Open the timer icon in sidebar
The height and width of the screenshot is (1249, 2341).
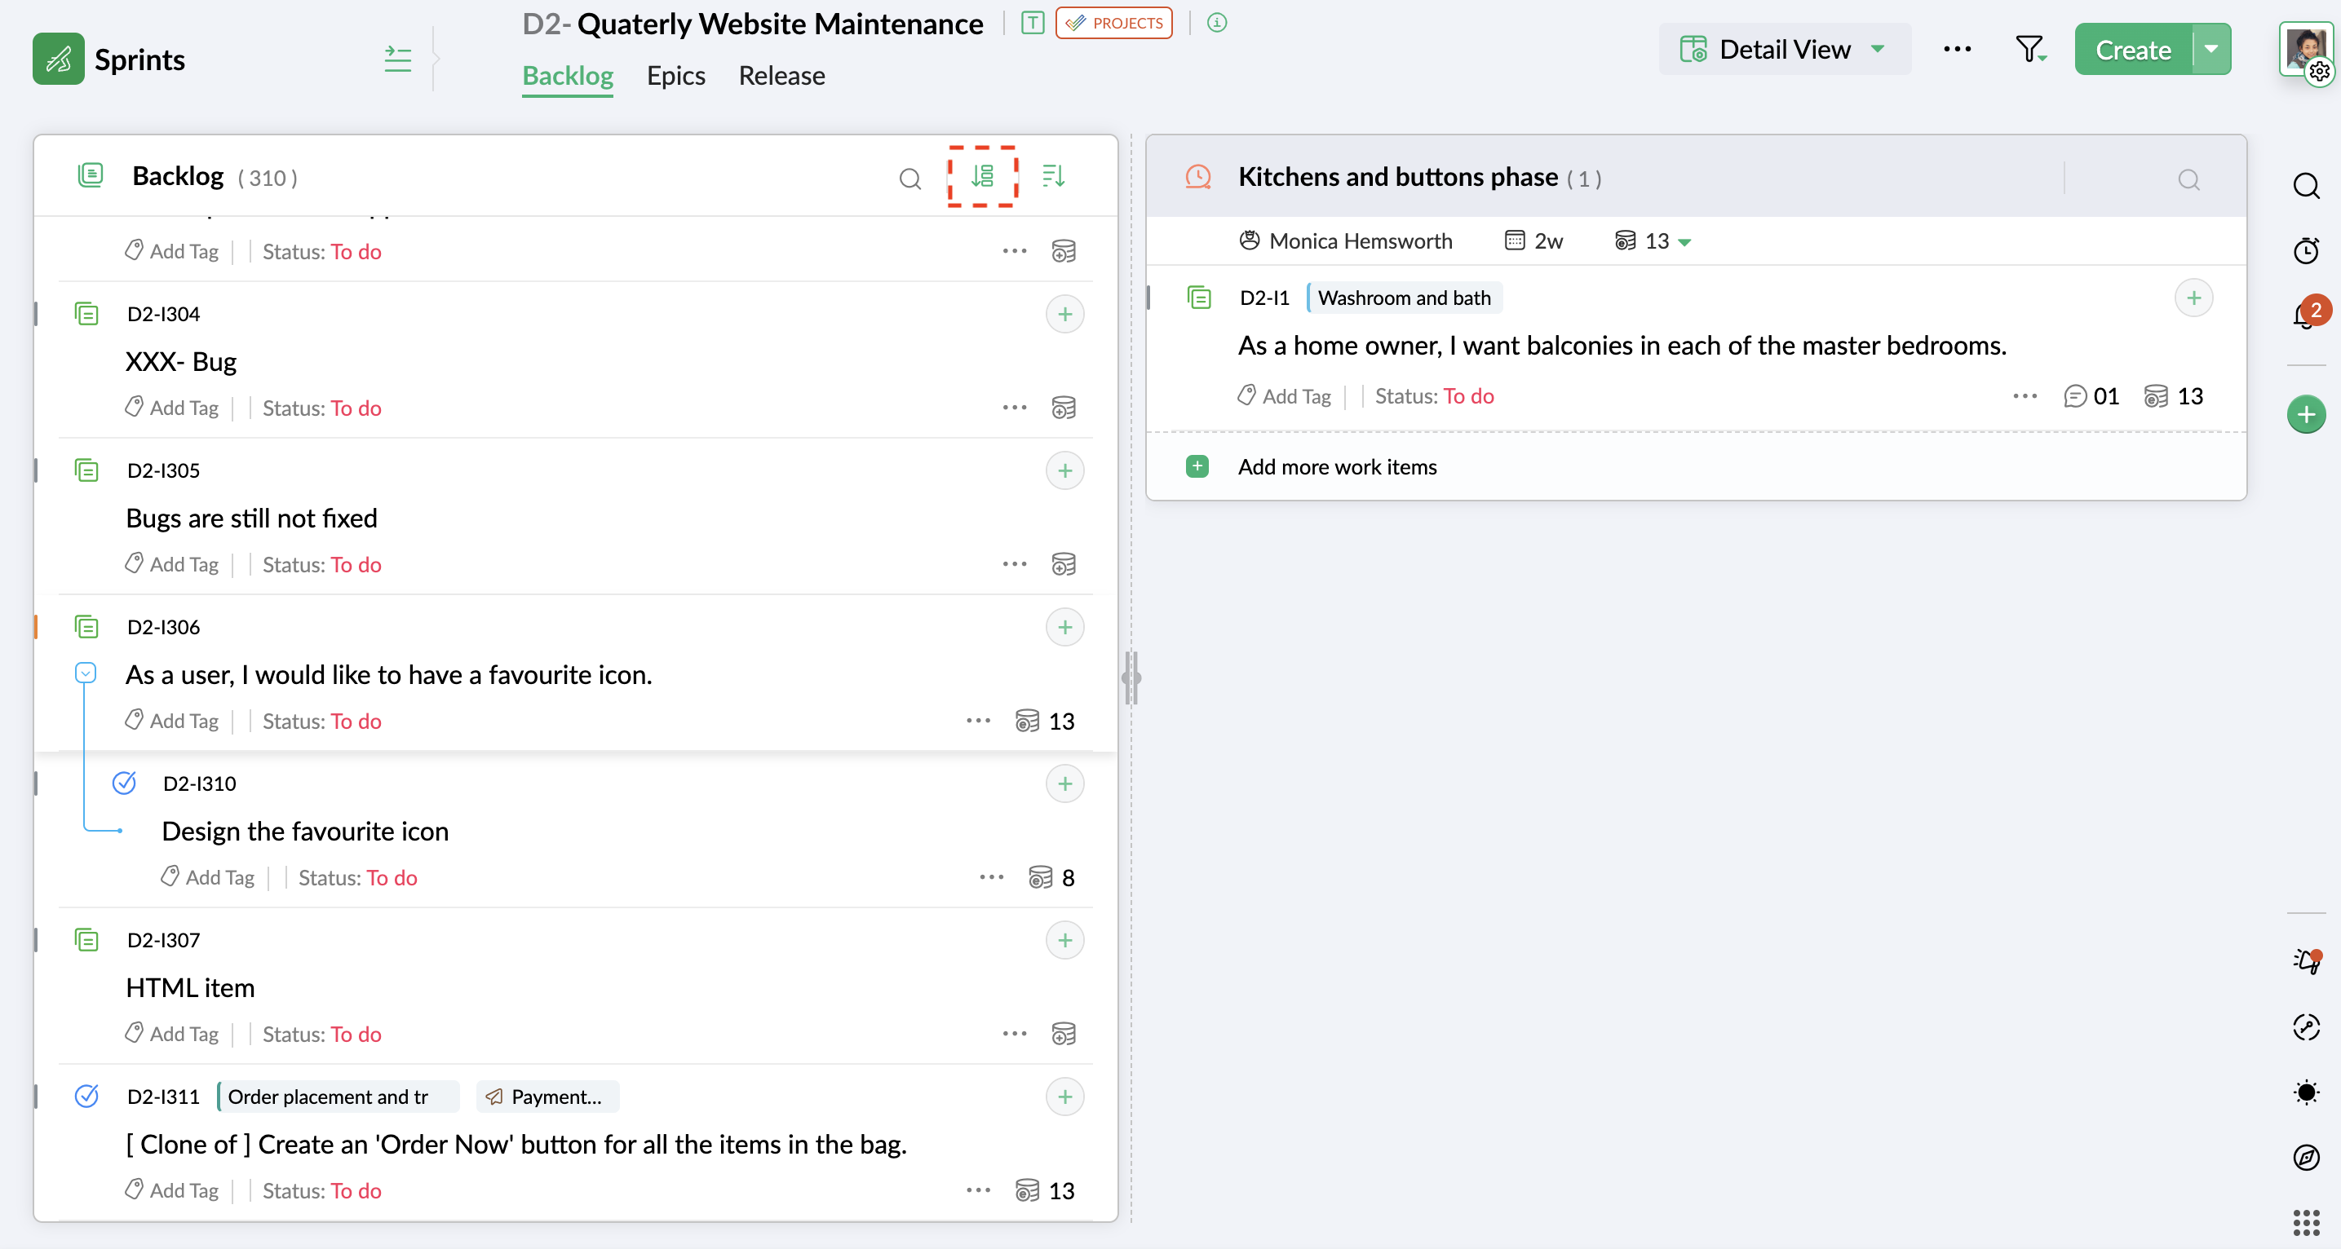point(2306,251)
